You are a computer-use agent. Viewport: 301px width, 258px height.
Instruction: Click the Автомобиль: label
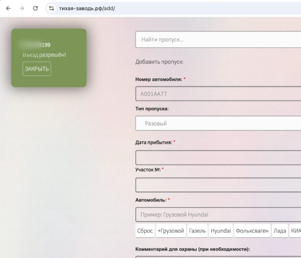click(x=151, y=200)
